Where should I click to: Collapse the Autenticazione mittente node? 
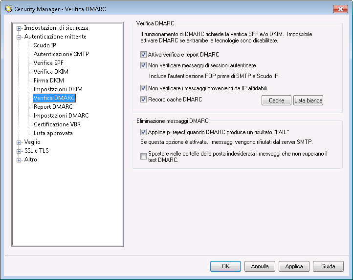(x=19, y=37)
